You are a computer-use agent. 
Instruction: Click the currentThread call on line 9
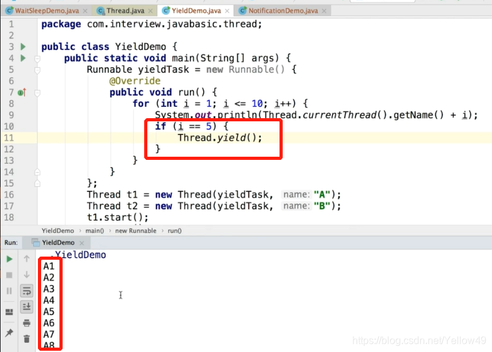339,115
